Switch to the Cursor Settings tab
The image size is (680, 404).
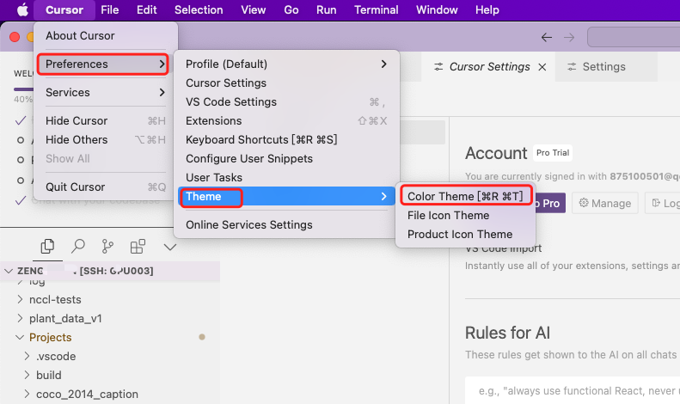[489, 67]
